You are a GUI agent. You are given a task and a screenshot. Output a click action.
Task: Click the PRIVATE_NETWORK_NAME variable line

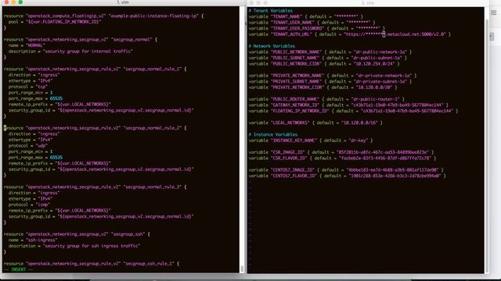pyautogui.click(x=333, y=76)
